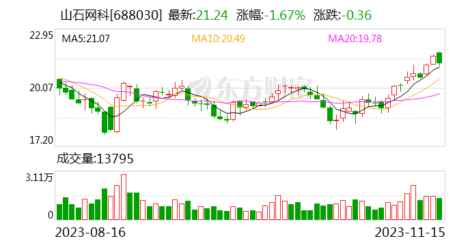Click the 成交量:13795 volume label
This screenshot has width=470, height=245.
95,159
